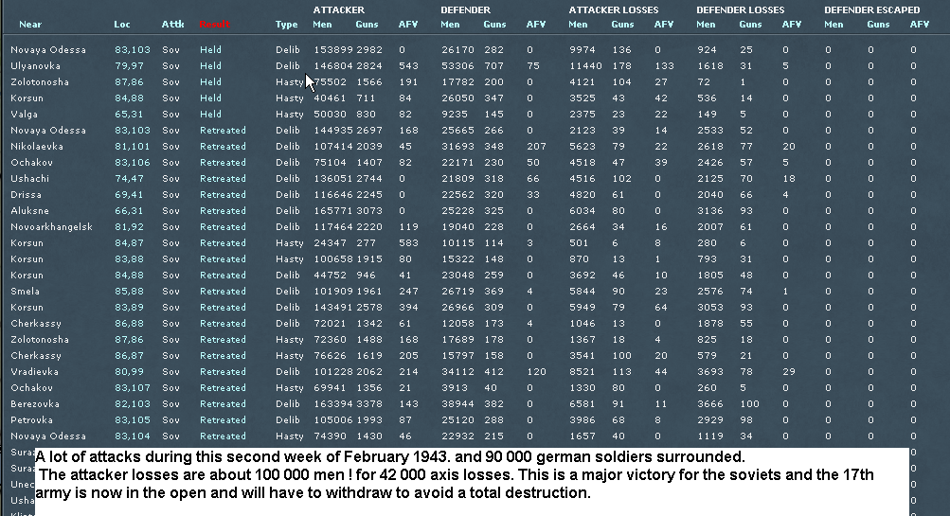Viewport: 950px width, 516px height.
Task: Open location 83,104 for Novaya Odessa
Action: (x=132, y=436)
